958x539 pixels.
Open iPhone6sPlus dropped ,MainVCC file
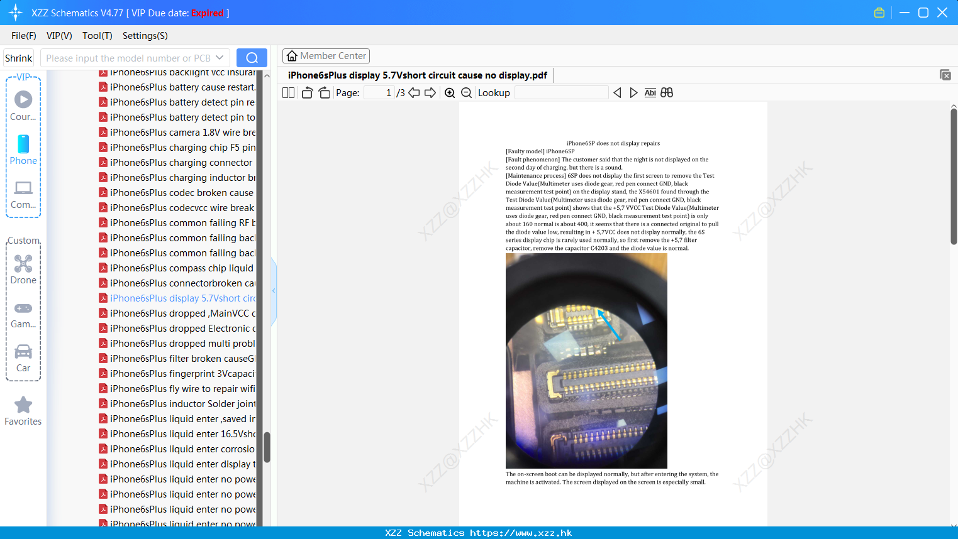177,313
